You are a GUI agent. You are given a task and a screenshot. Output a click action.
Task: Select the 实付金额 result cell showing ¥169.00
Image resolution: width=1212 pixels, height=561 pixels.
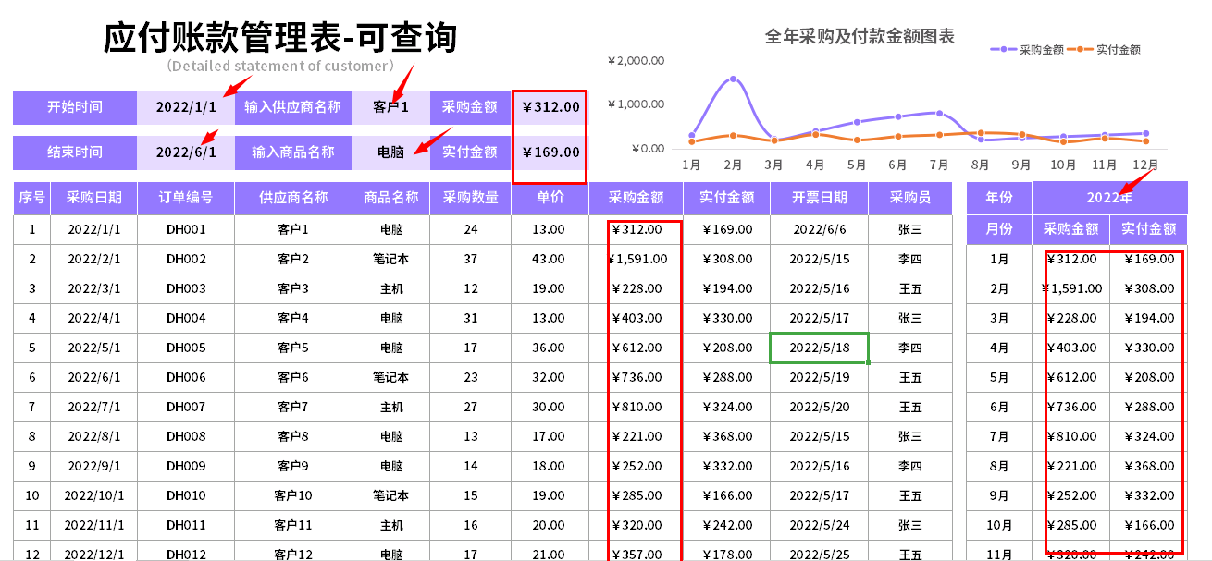point(549,152)
